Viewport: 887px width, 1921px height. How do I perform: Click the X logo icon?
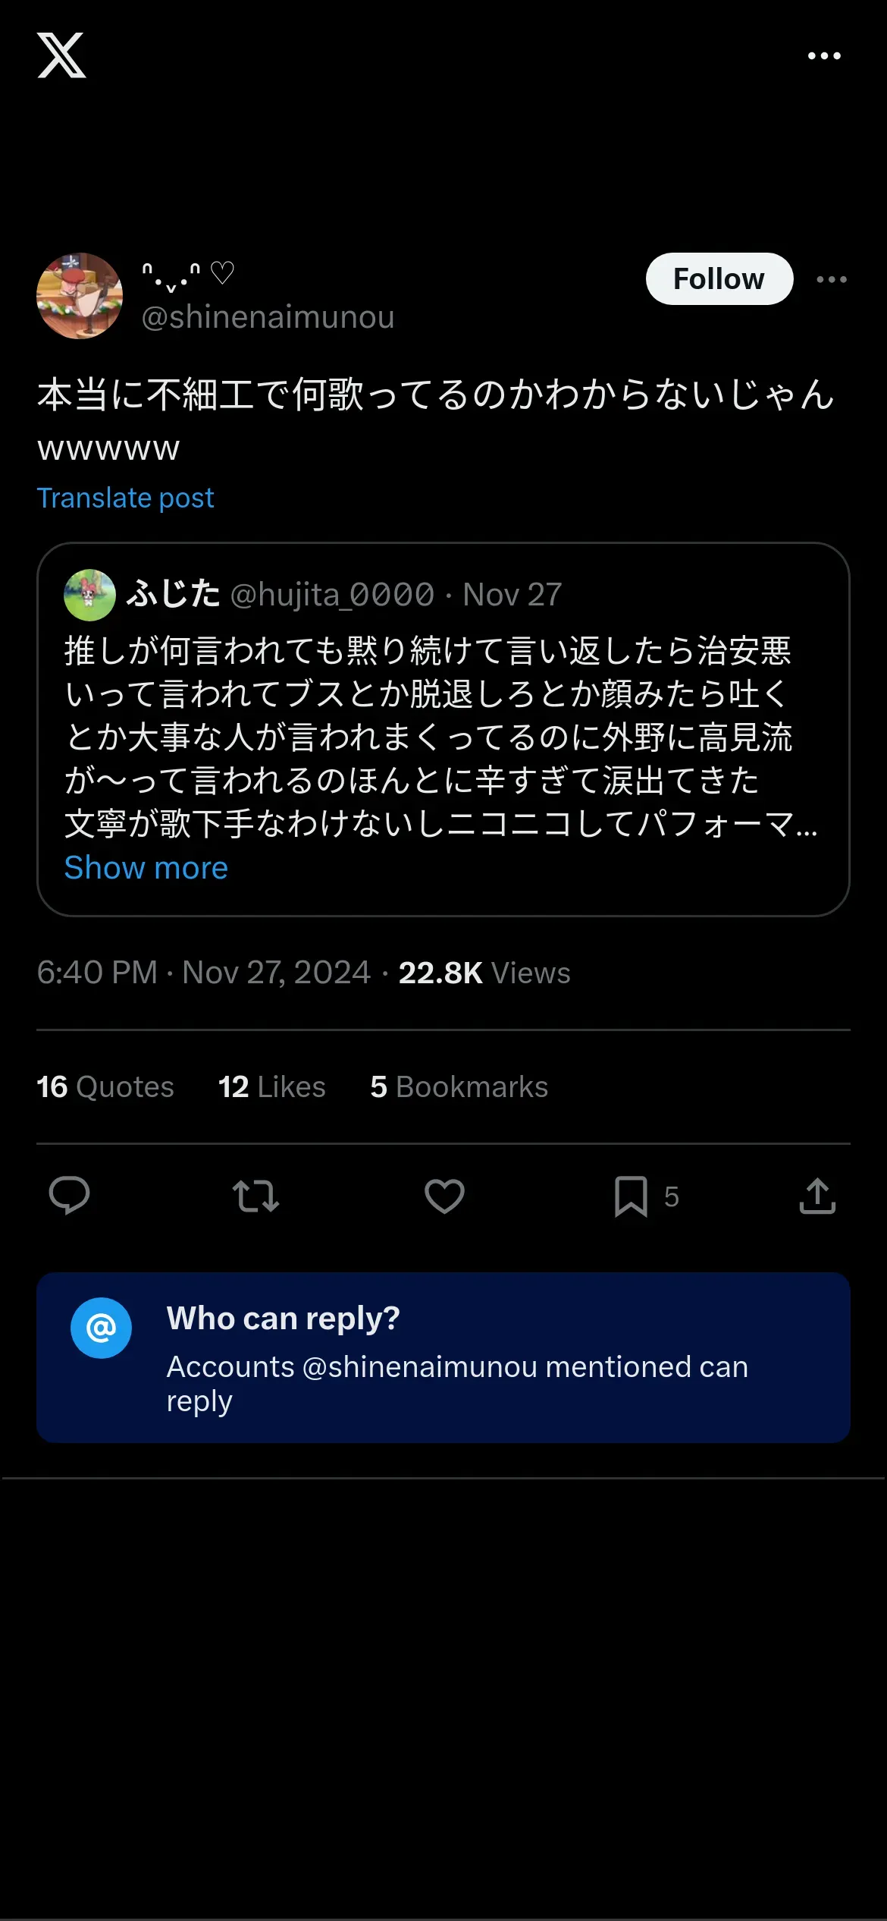coord(61,55)
